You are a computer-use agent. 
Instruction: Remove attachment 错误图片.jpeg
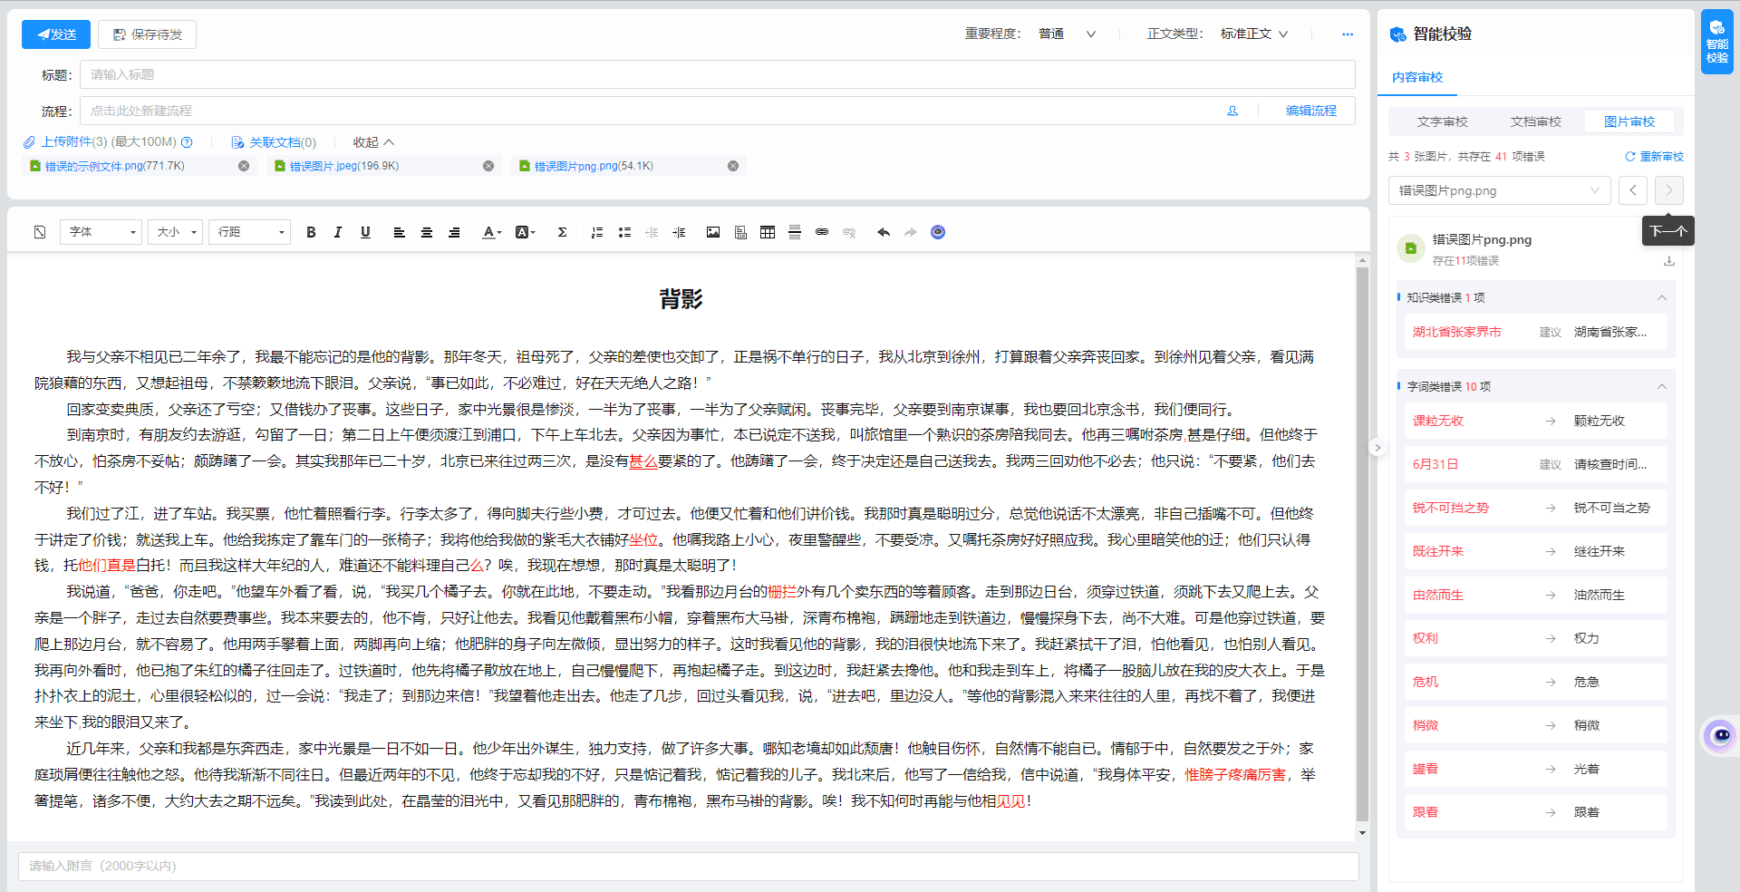pos(488,166)
